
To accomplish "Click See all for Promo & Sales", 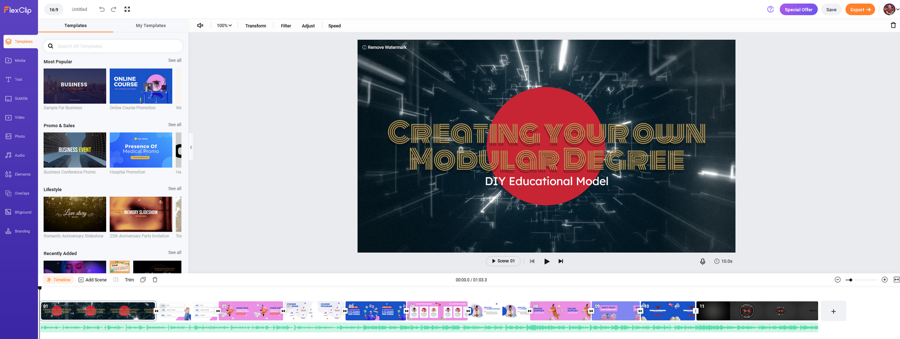I will click(175, 125).
